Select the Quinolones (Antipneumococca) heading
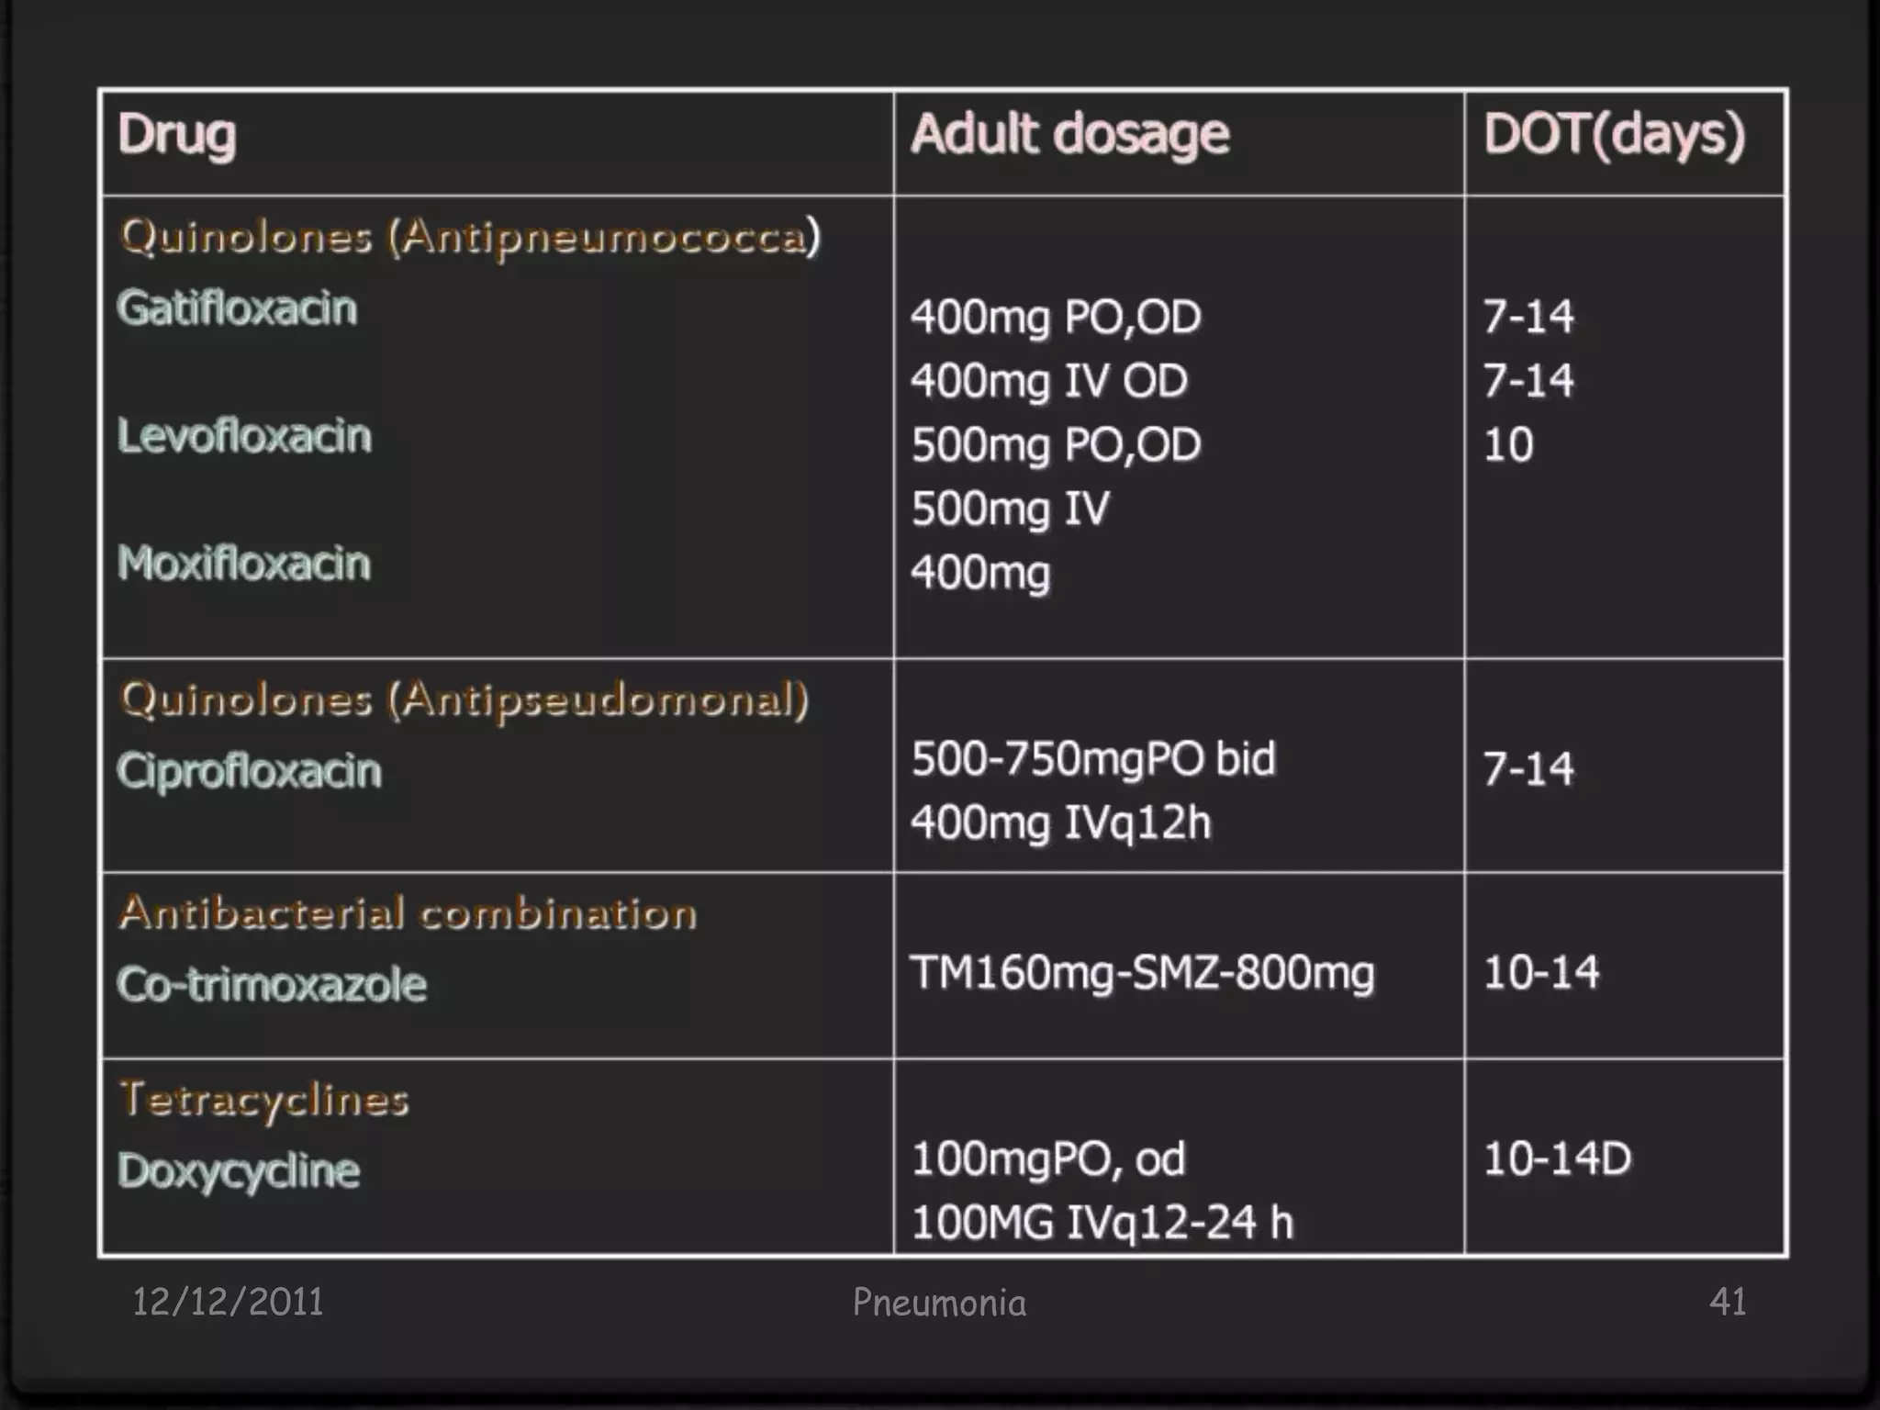This screenshot has height=1410, width=1880. tap(470, 237)
